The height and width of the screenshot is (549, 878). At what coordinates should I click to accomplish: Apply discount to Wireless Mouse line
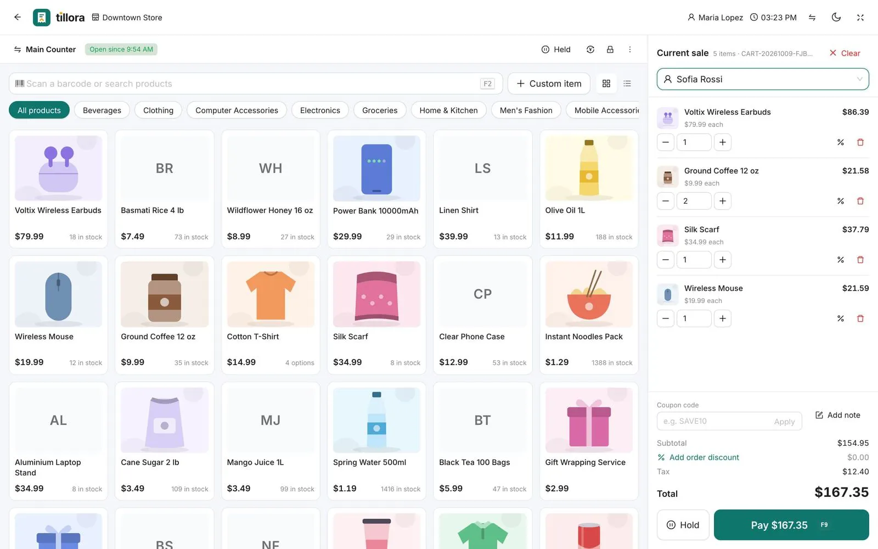(841, 318)
